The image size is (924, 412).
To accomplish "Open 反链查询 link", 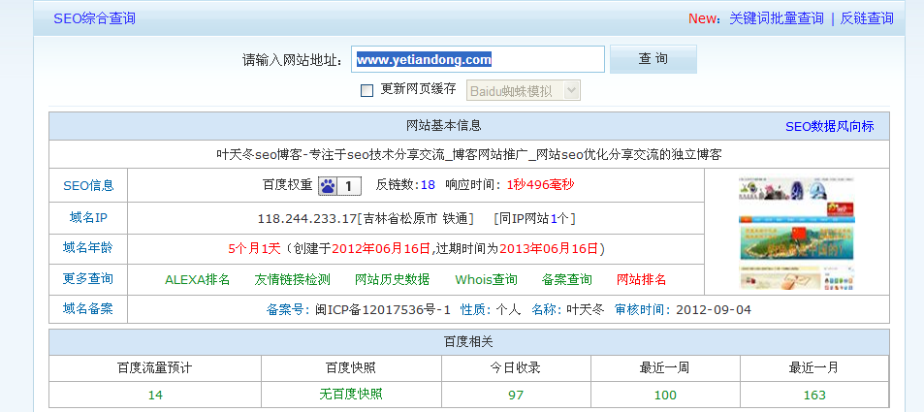I will 867,18.
